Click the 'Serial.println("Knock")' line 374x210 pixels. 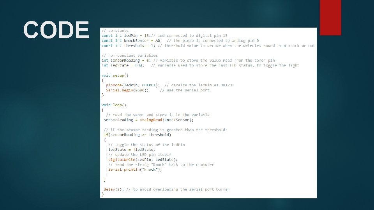pos(135,170)
